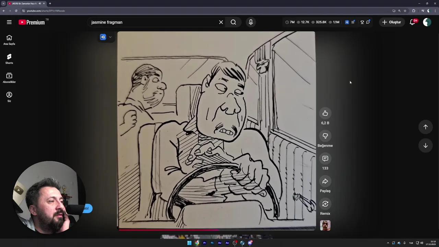Open Discord from the taskbar
The width and height of the screenshot is (439, 247).
click(x=250, y=243)
